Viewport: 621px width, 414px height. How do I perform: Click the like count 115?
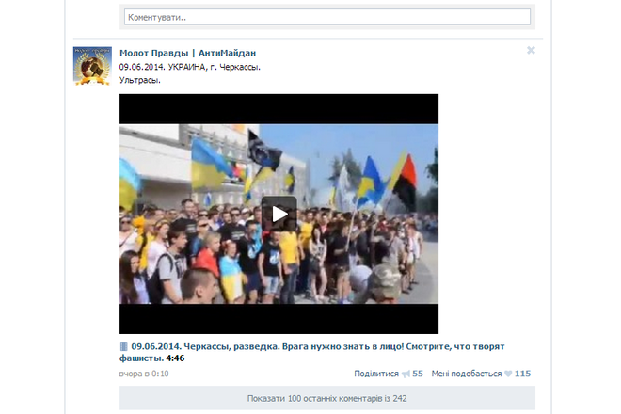coord(522,374)
